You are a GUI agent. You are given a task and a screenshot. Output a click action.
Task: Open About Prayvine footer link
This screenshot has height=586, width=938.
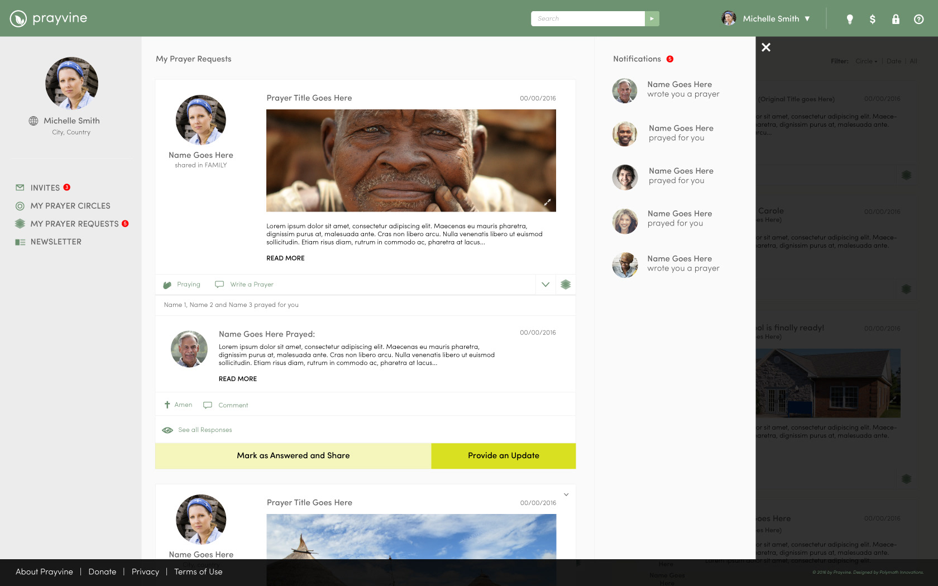coord(44,572)
